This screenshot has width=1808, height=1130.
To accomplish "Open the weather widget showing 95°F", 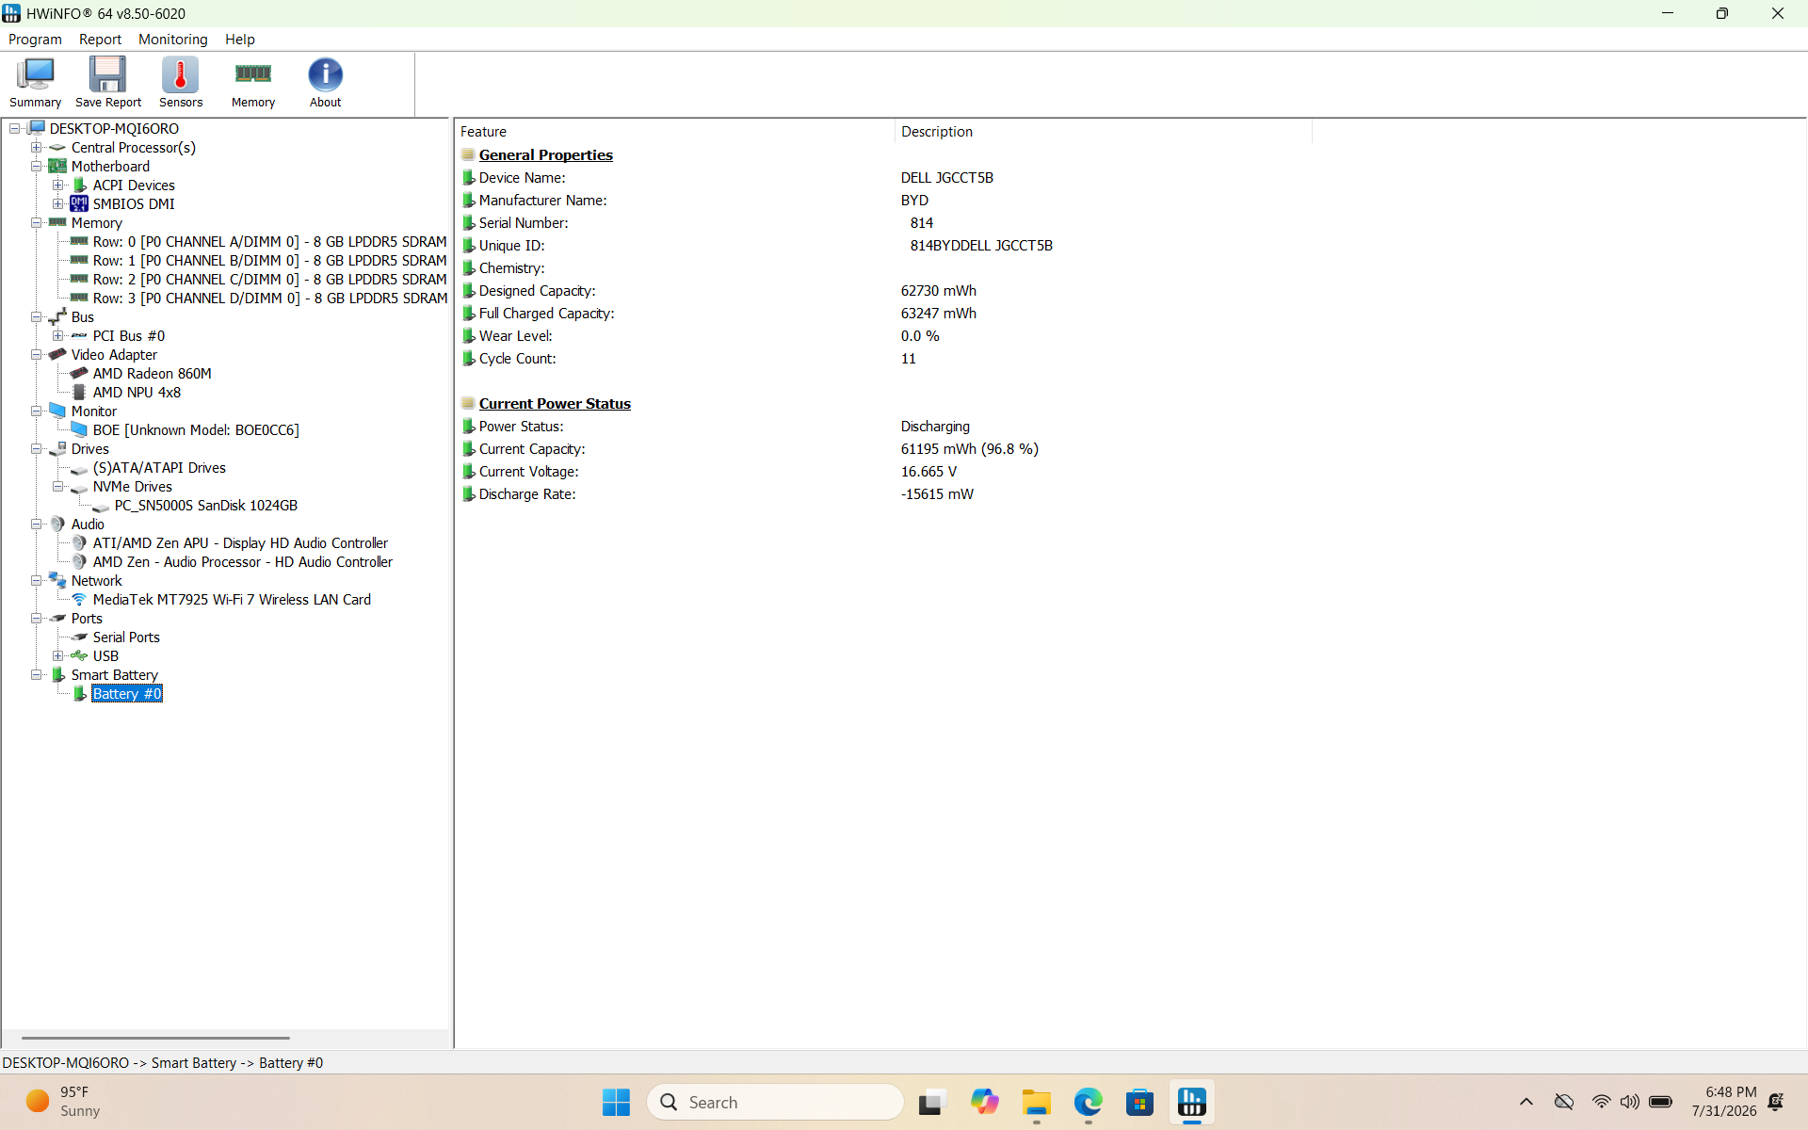I will point(64,1103).
